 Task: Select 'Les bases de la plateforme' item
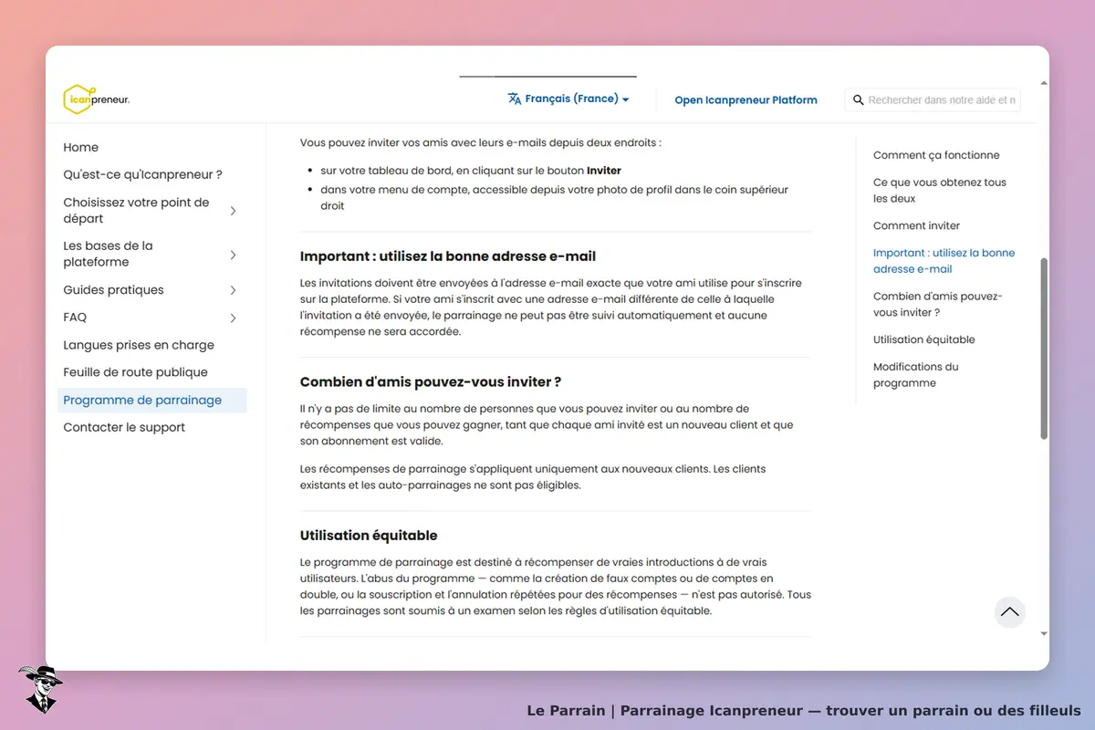[108, 254]
